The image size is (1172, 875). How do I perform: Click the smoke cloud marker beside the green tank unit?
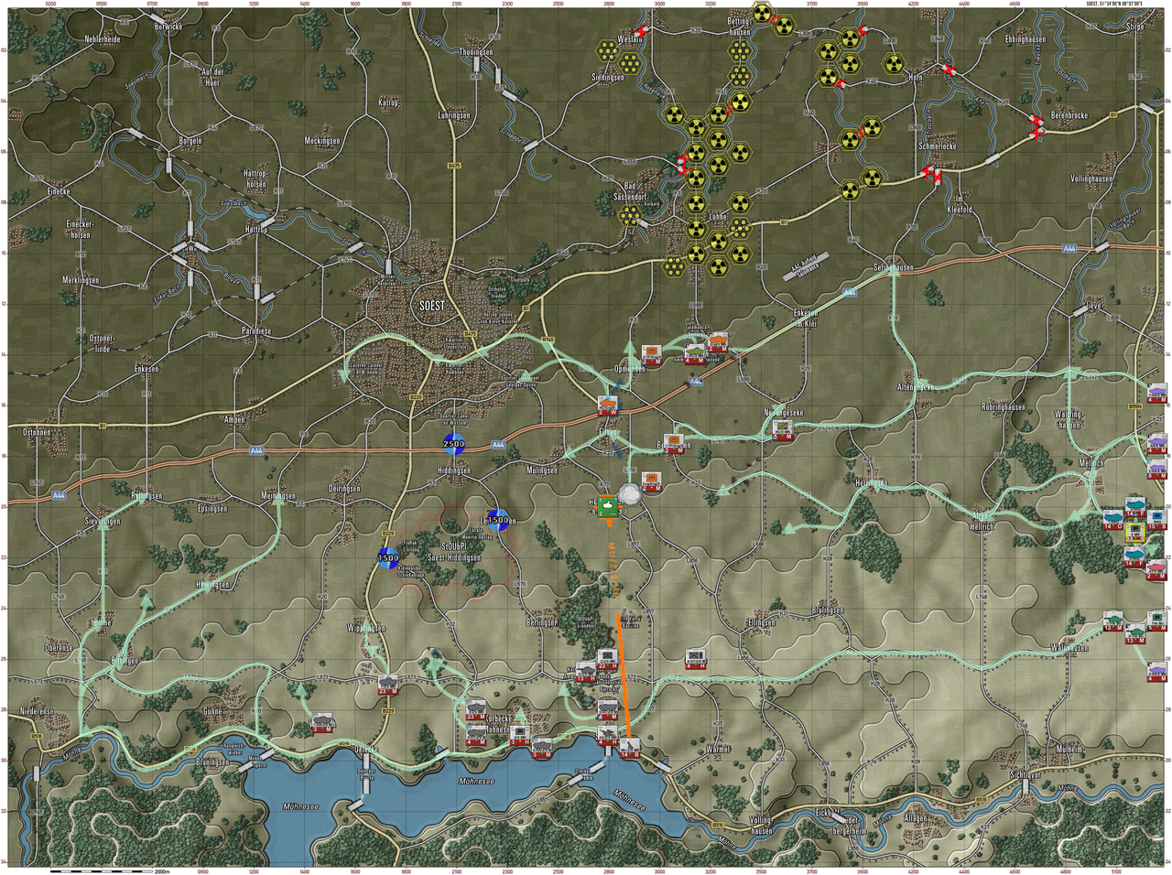[630, 494]
